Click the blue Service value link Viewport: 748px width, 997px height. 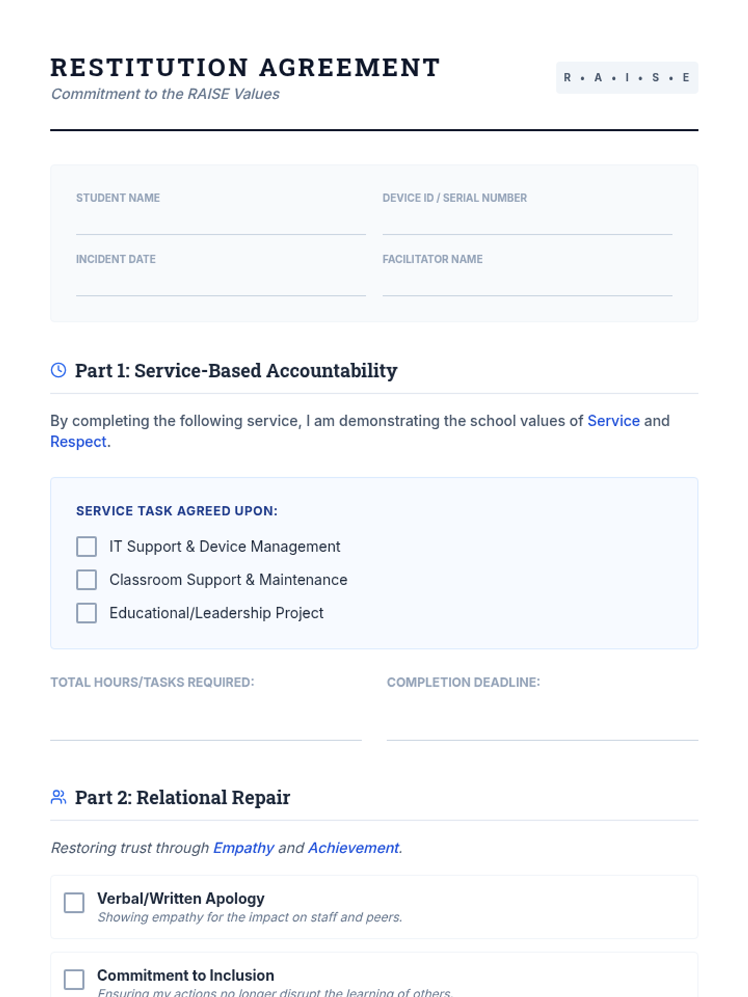pos(613,421)
